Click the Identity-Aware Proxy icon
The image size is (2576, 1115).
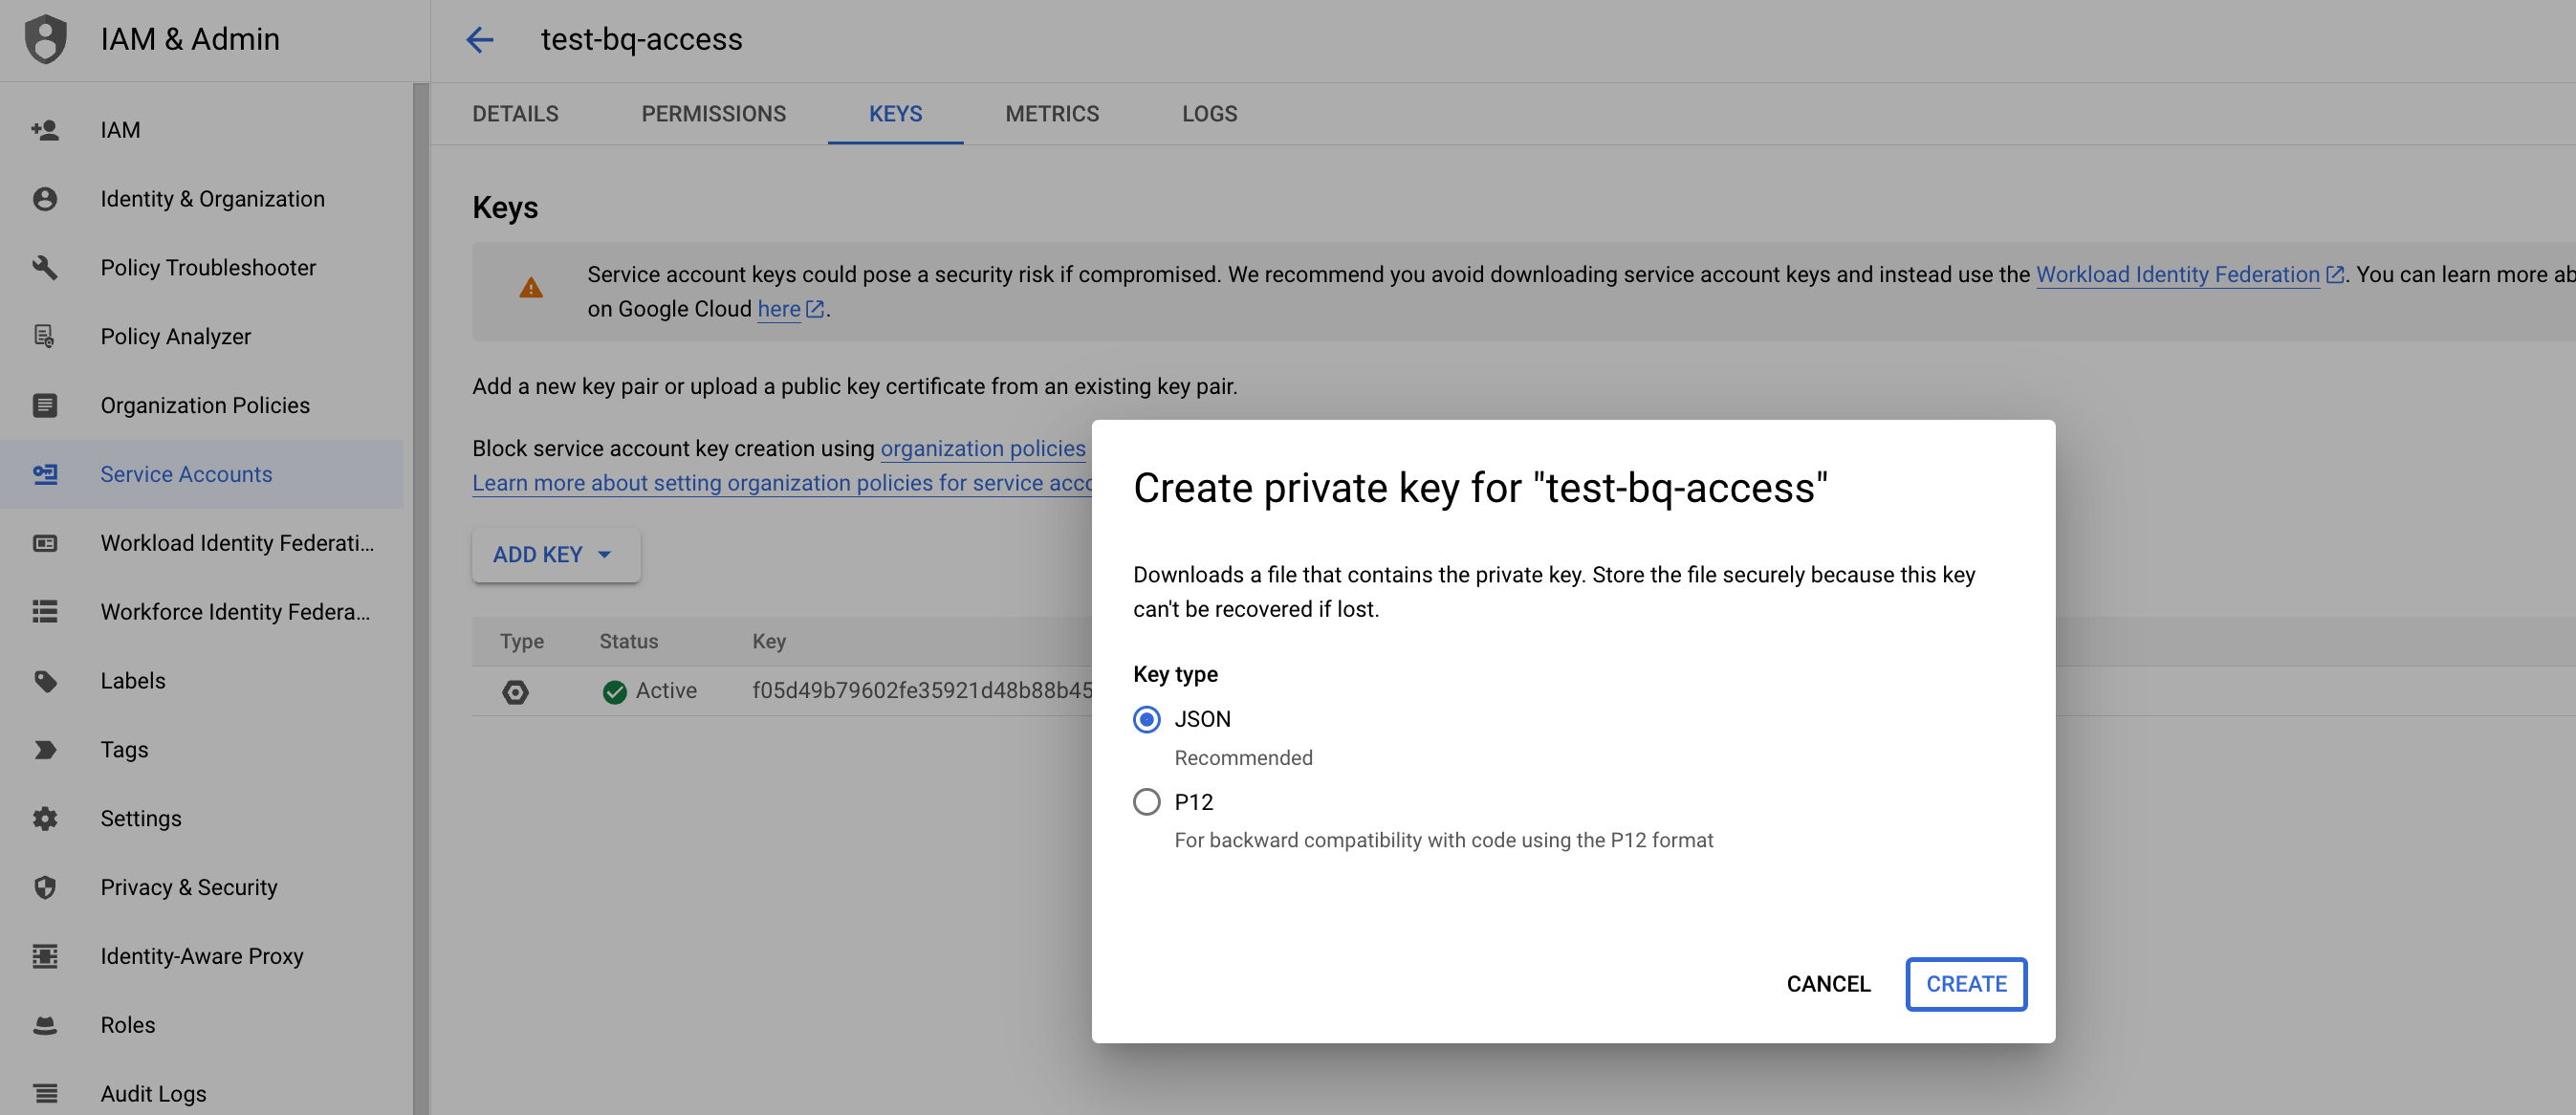click(x=45, y=957)
